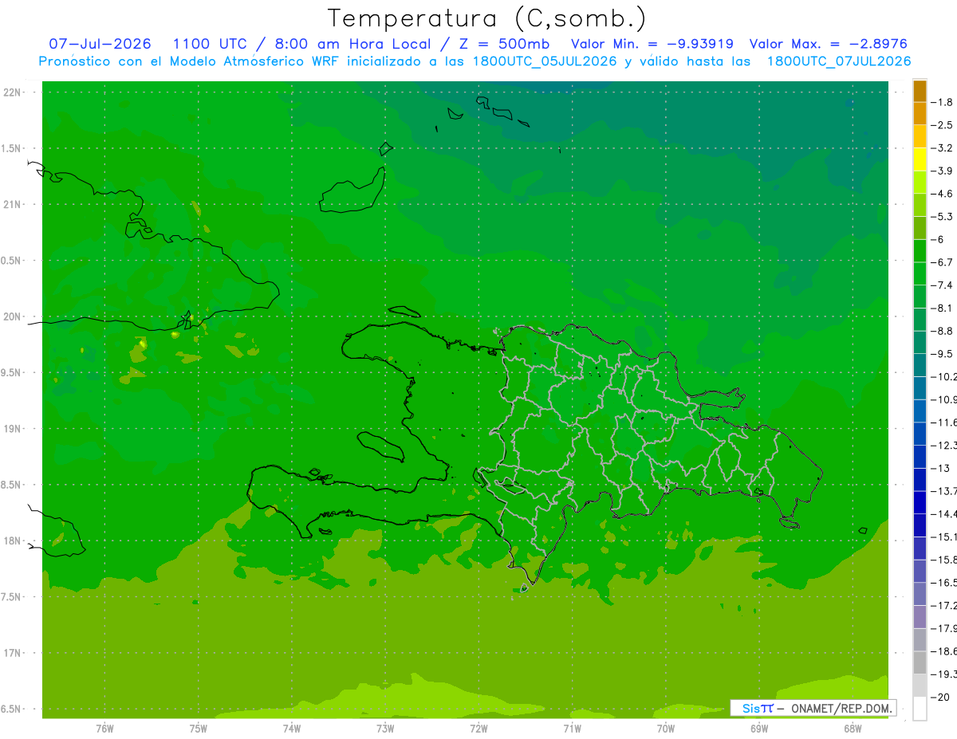
Task: Select the light gray swatch between -19.3 and -20
Action: [x=920, y=686]
